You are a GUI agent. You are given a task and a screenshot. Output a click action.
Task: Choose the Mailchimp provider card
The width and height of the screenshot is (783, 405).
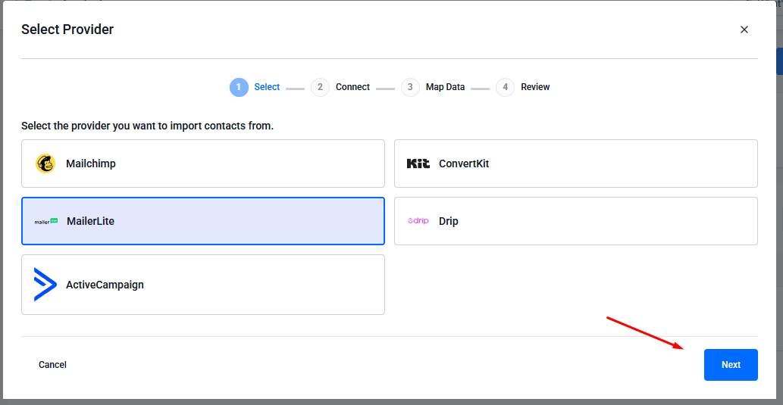click(x=203, y=164)
